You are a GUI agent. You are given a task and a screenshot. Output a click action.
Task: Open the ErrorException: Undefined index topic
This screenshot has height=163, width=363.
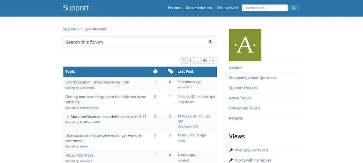[97, 82]
